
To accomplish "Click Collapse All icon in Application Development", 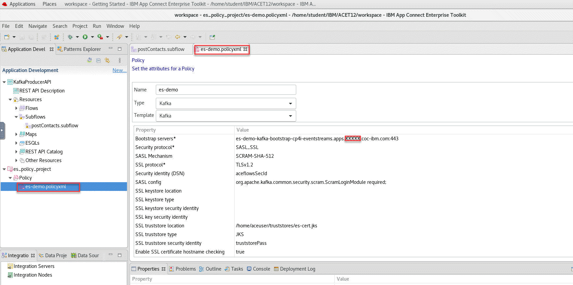I will [99, 60].
